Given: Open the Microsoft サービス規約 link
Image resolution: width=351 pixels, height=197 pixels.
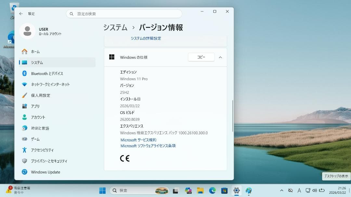Looking at the screenshot, I should coord(137,140).
